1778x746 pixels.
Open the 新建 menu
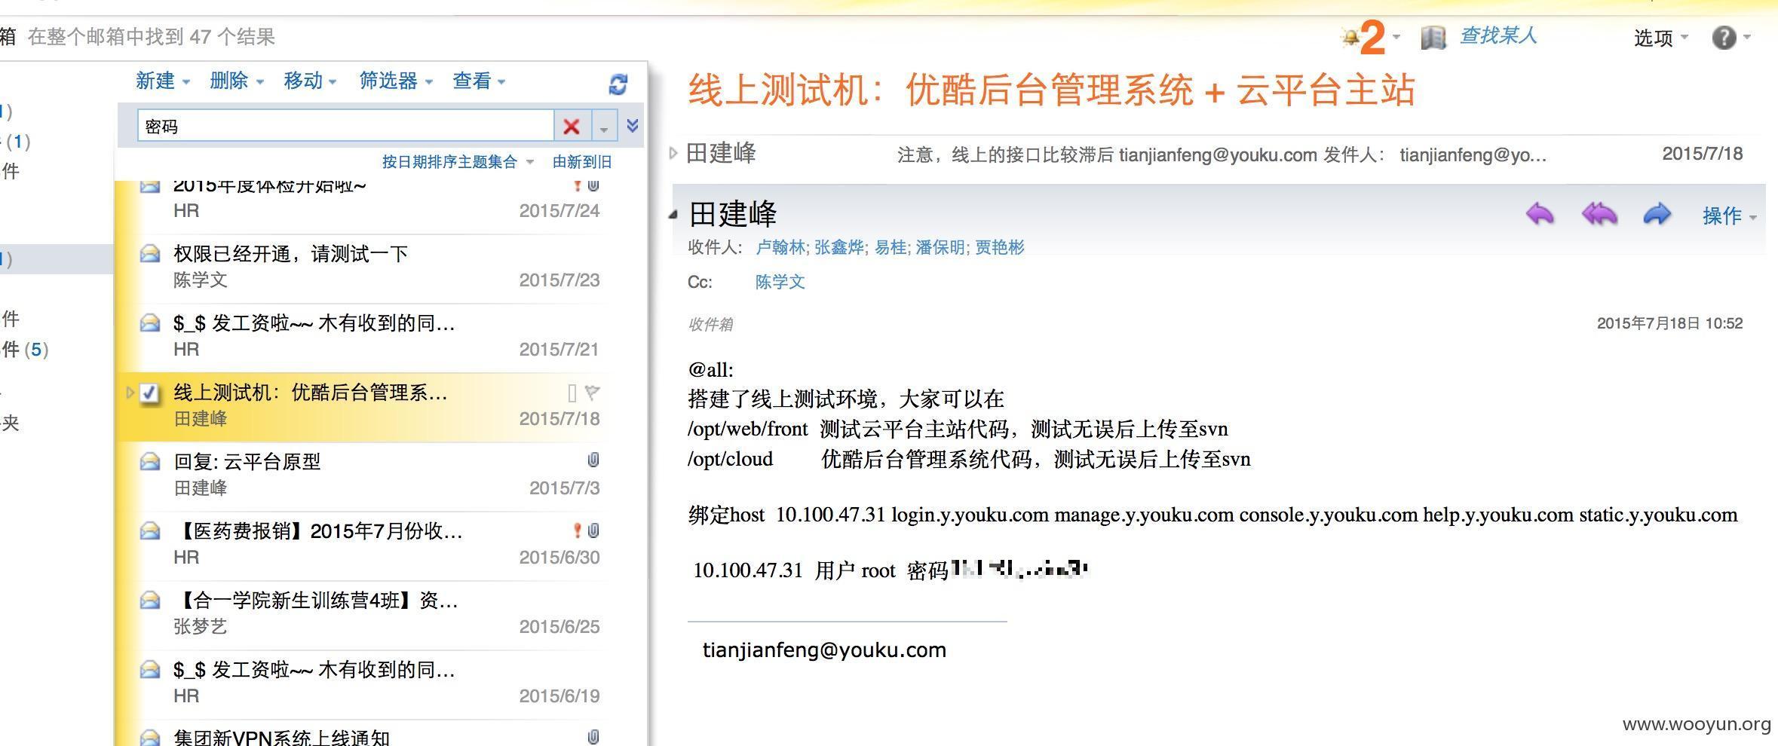tap(162, 81)
